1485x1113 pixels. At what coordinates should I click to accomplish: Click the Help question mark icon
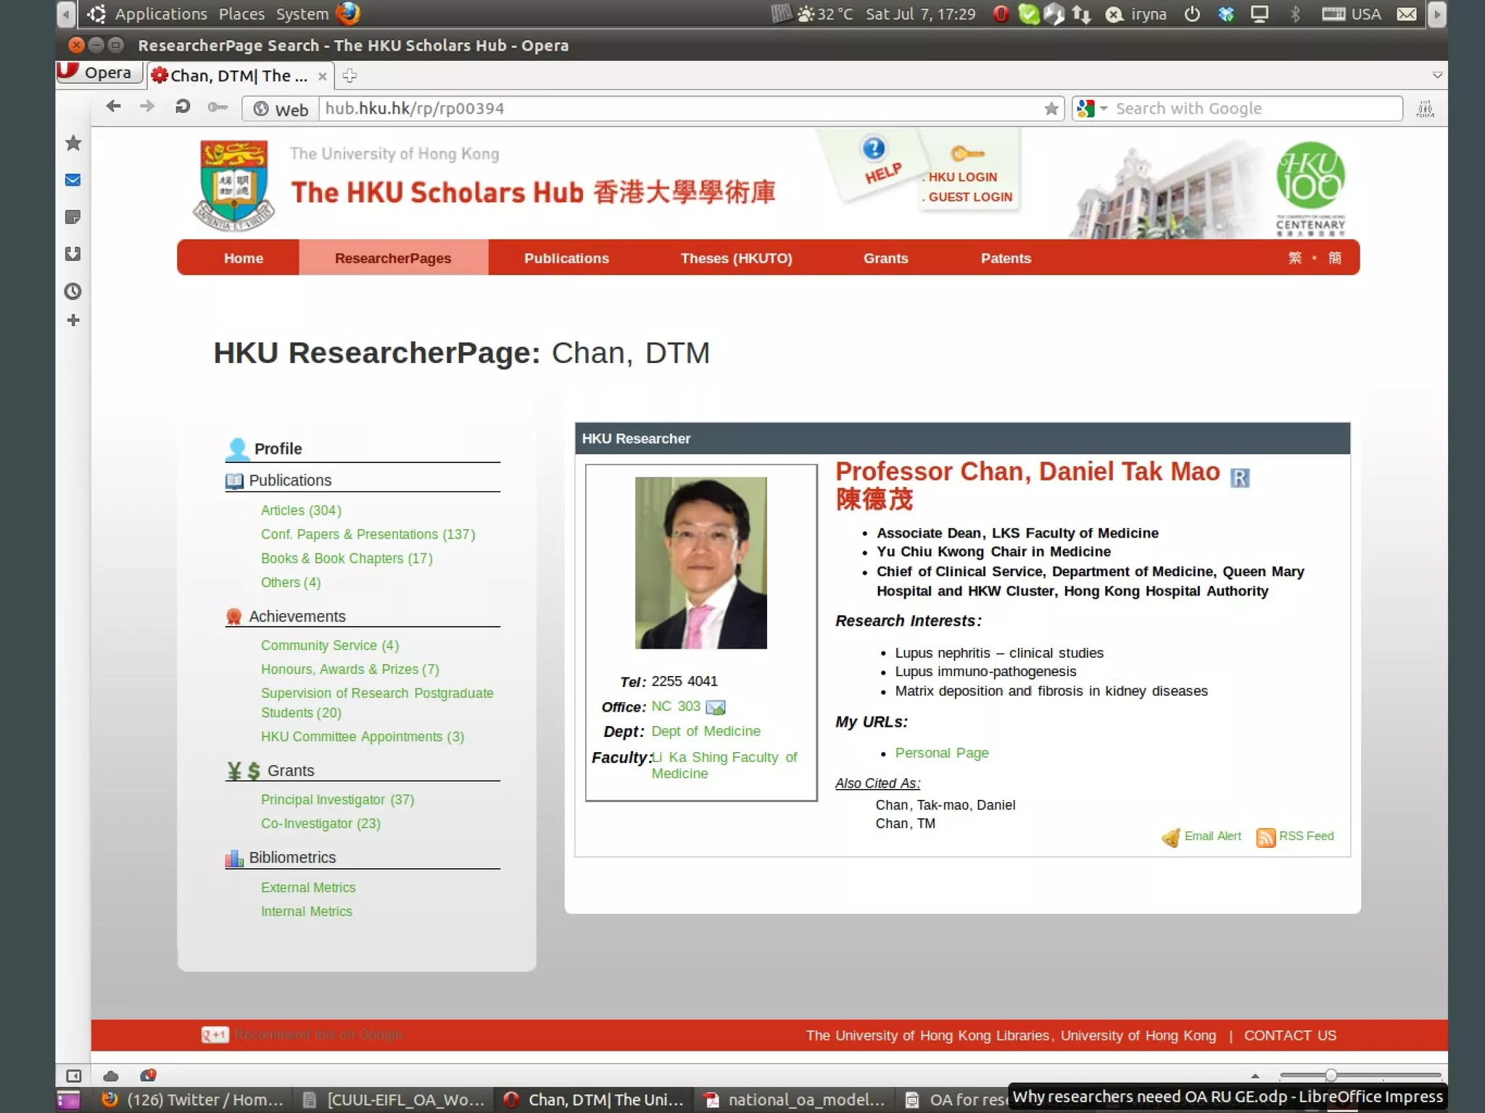pos(874,149)
